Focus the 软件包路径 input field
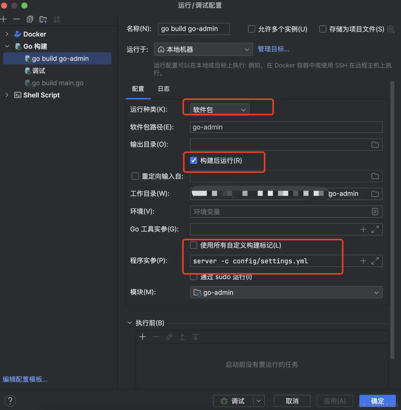Screen dimensions: 401x410 [286, 127]
